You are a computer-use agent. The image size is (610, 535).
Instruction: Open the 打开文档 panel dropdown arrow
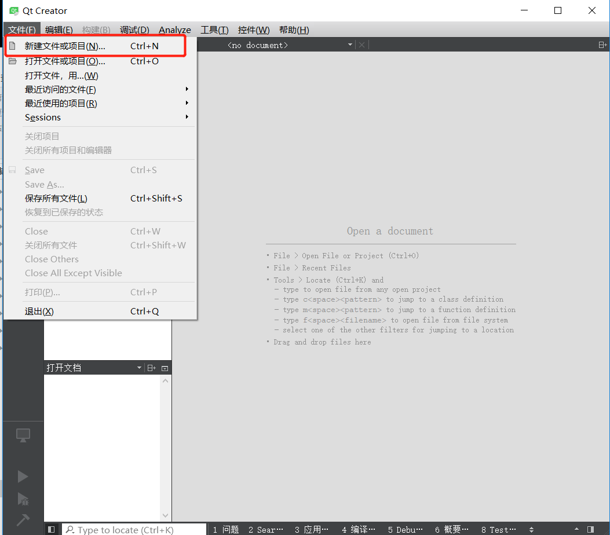[x=139, y=368]
